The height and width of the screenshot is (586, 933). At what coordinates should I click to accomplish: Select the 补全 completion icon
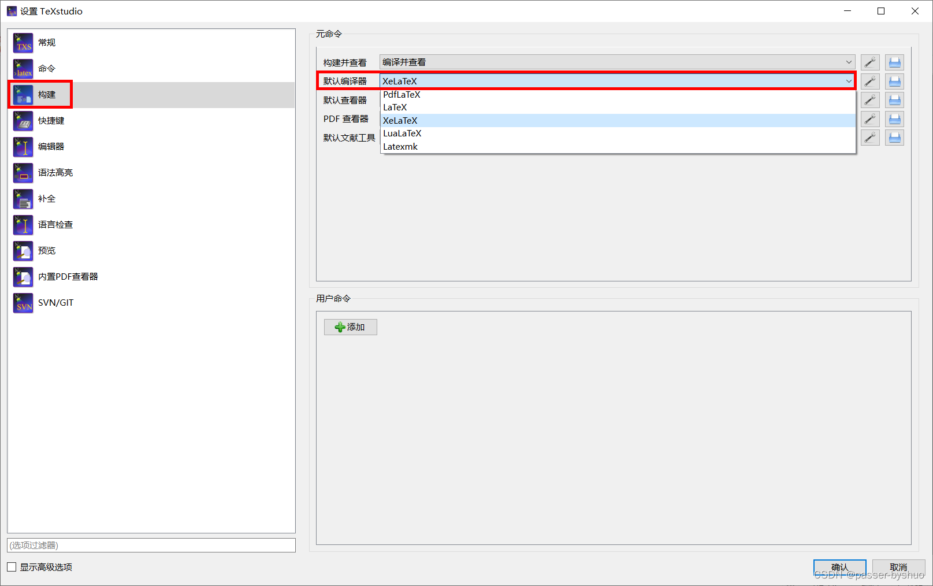23,199
